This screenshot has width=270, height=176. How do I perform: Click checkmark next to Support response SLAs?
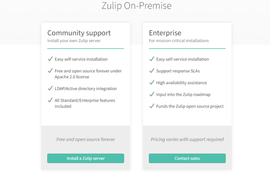pos(152,71)
